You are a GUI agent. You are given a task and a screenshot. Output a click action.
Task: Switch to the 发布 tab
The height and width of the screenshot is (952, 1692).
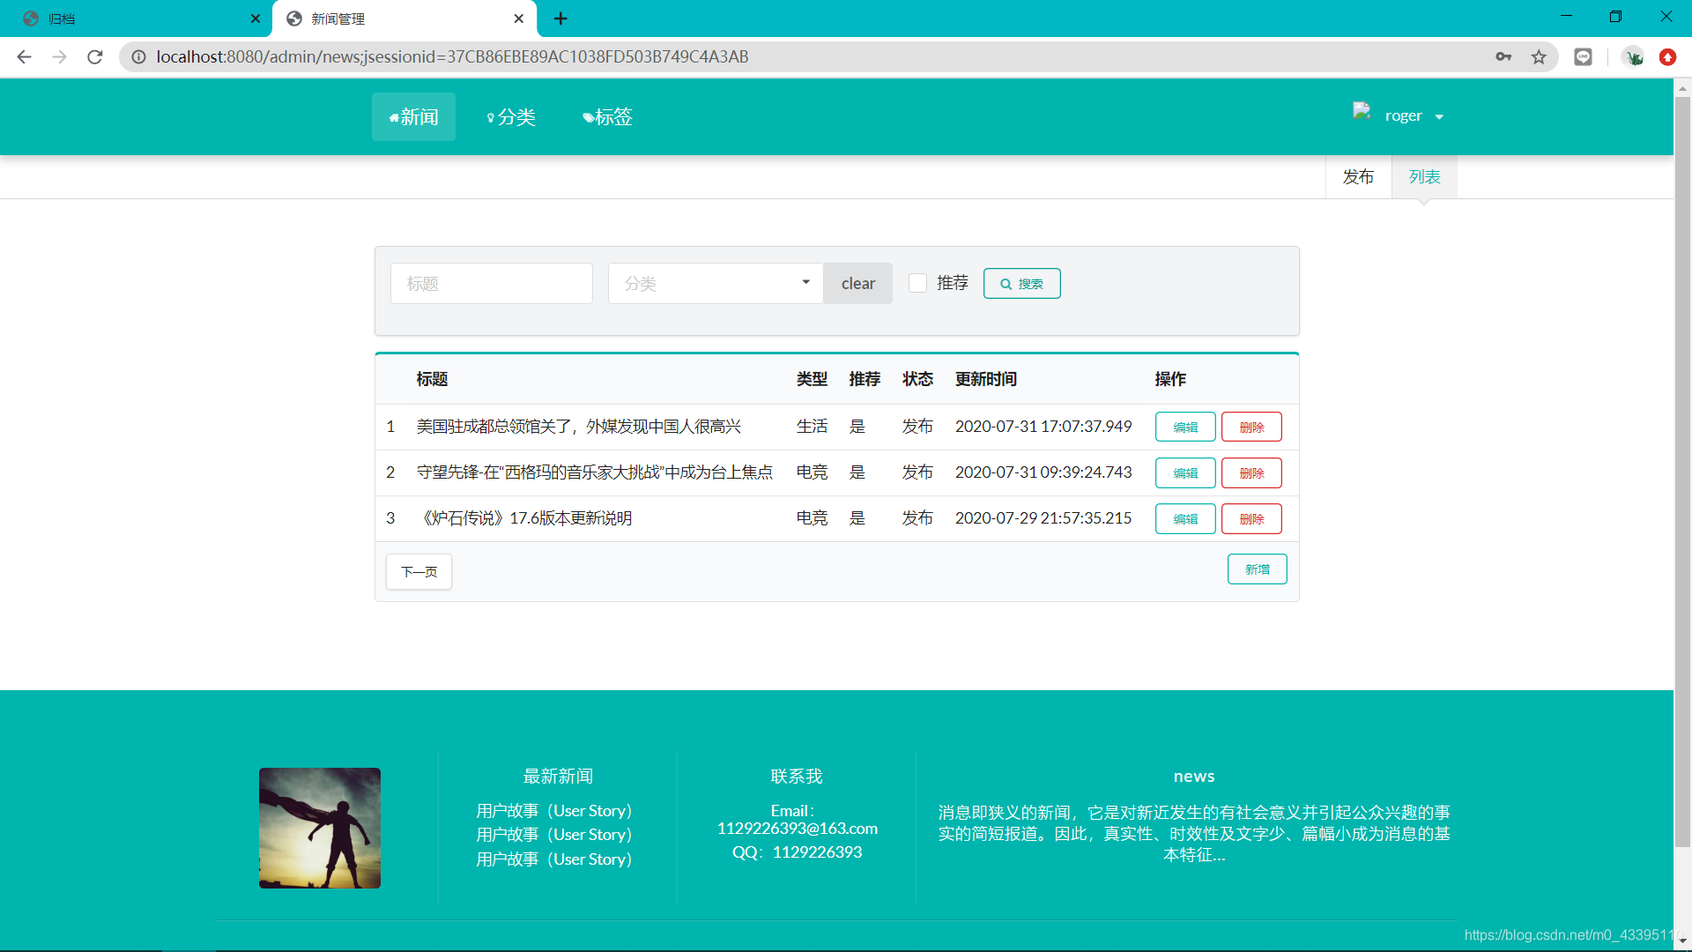coord(1358,177)
